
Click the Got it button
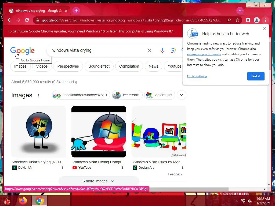[256, 76]
